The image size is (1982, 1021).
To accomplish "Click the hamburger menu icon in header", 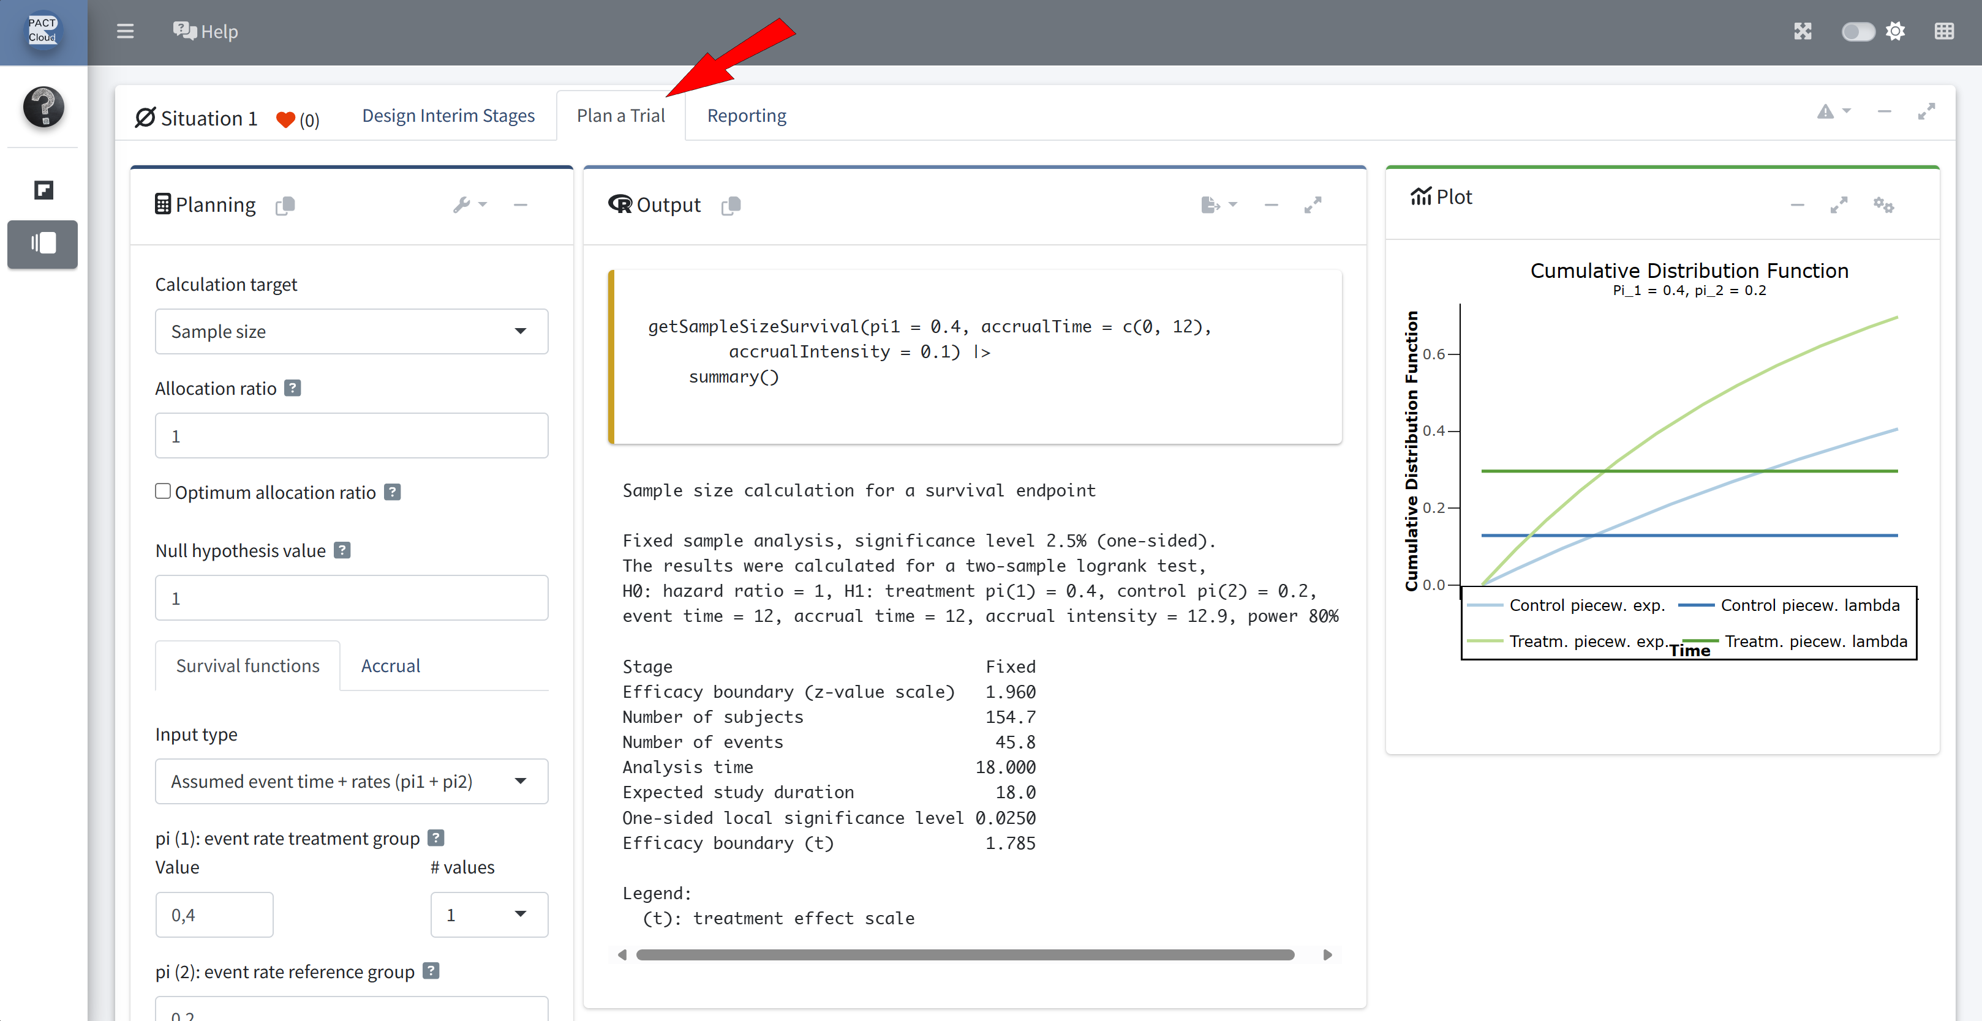I will pyautogui.click(x=125, y=31).
